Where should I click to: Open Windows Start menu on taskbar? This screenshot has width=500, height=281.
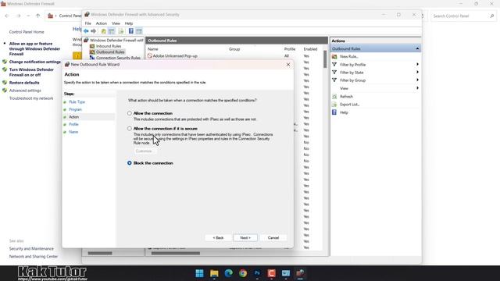[x=200, y=273]
